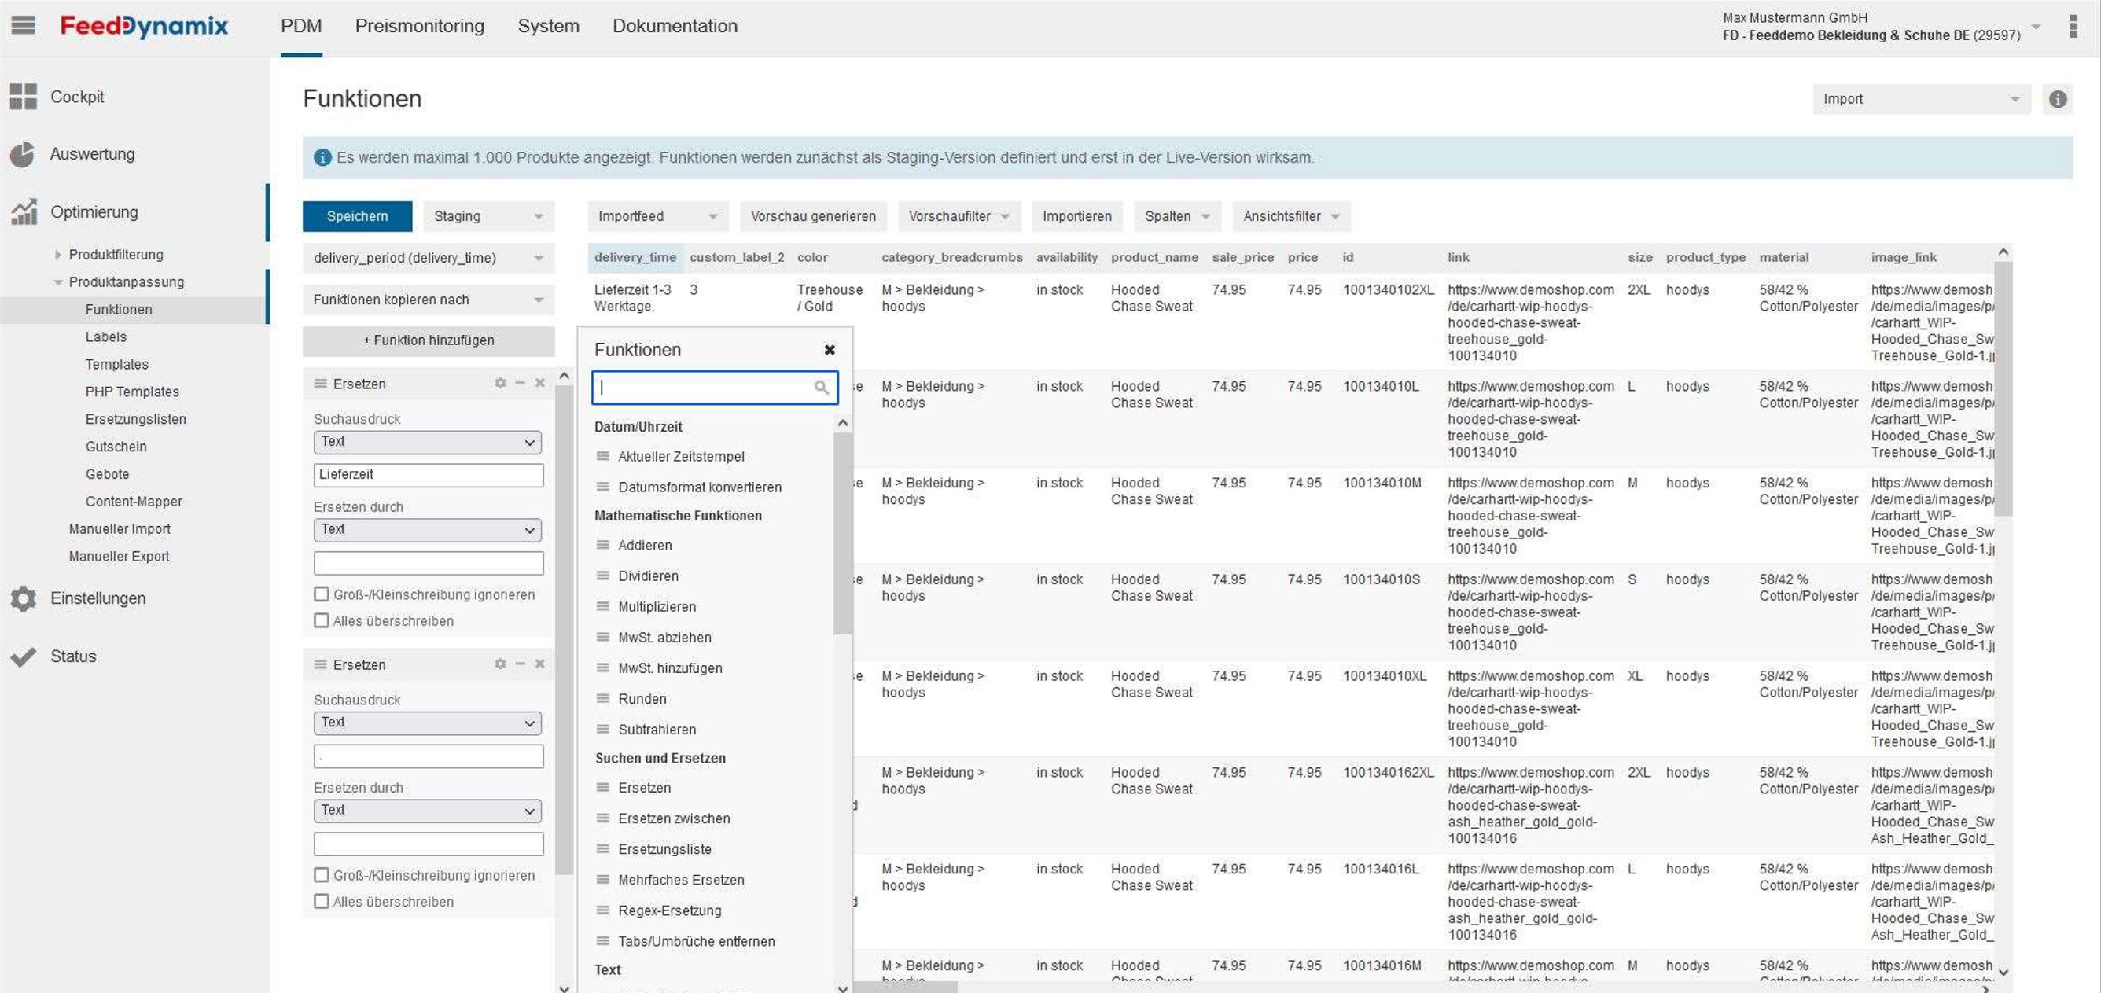2101x993 pixels.
Task: Switch to the PDM tab
Action: click(x=301, y=26)
